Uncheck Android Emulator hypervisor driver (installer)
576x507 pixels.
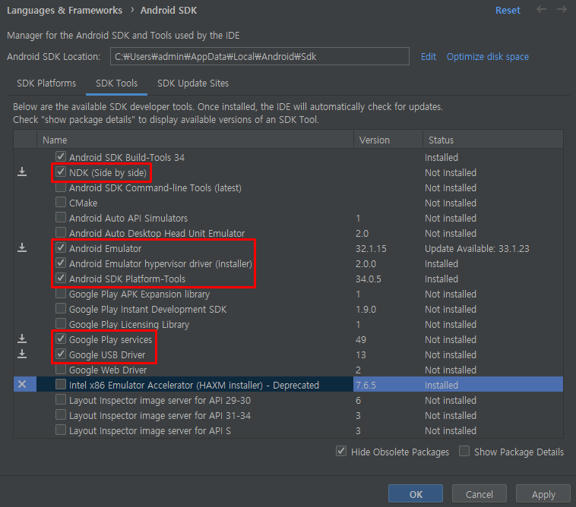(x=61, y=263)
